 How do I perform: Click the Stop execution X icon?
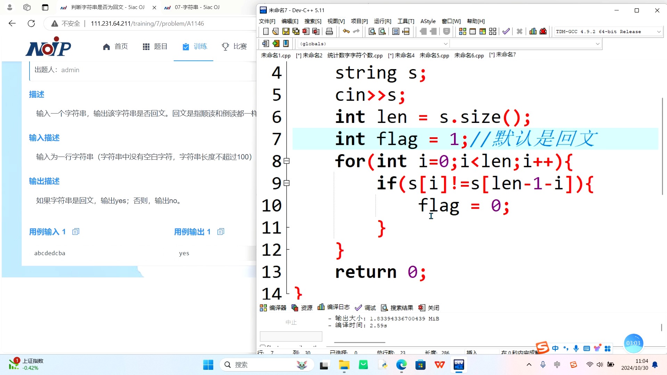point(519,32)
